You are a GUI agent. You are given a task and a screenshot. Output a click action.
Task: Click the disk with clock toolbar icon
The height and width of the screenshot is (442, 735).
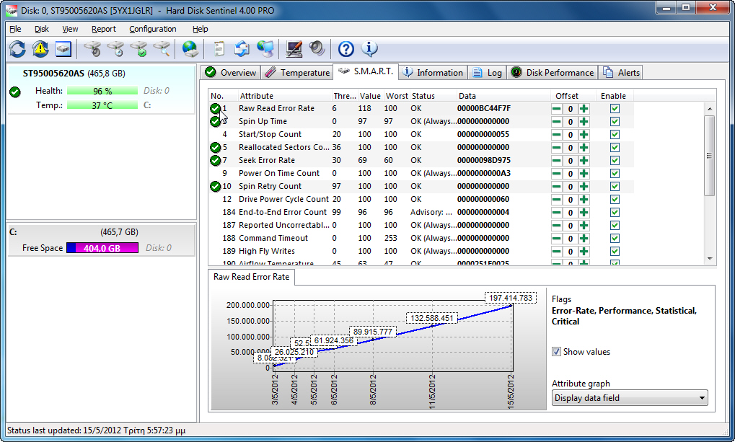[x=116, y=49]
